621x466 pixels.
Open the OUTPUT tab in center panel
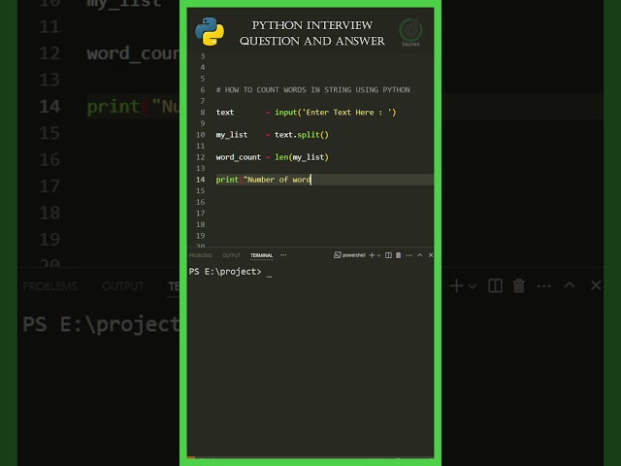tap(231, 255)
